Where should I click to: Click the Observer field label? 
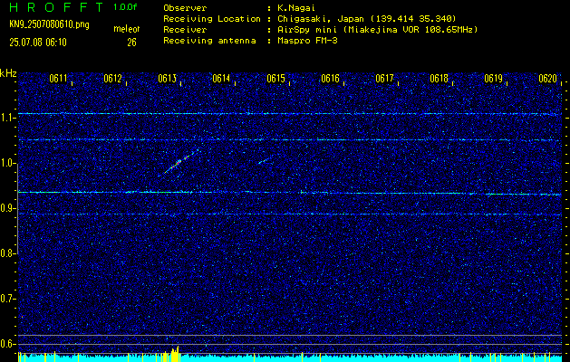pos(185,7)
